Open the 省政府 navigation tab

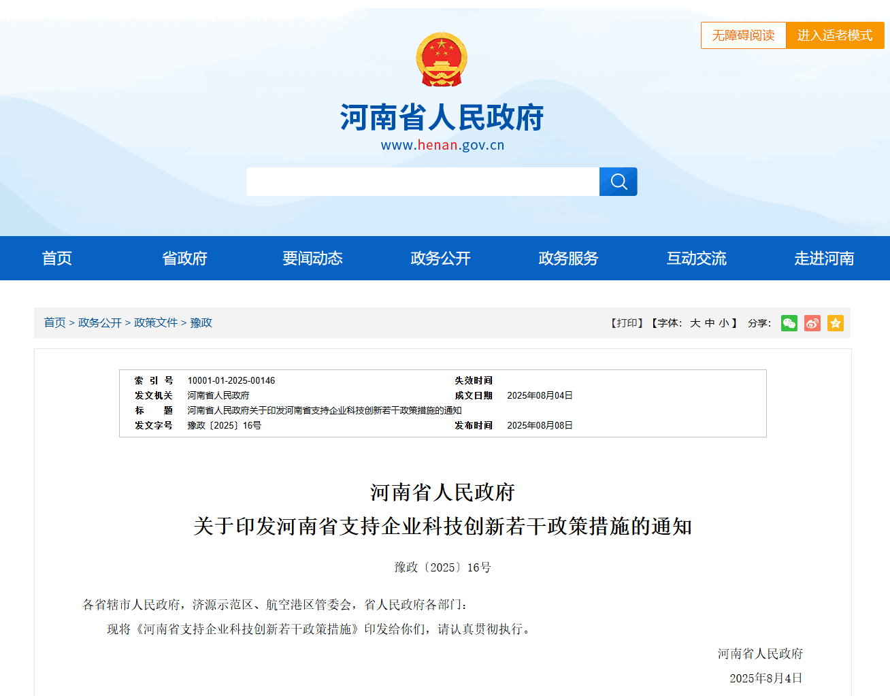184,259
